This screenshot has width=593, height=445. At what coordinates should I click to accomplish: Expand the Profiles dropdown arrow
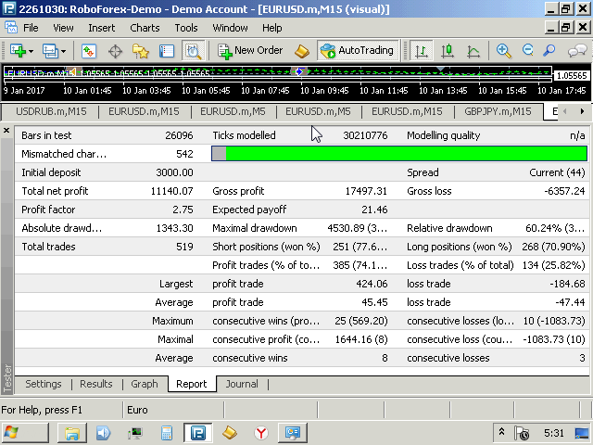63,51
